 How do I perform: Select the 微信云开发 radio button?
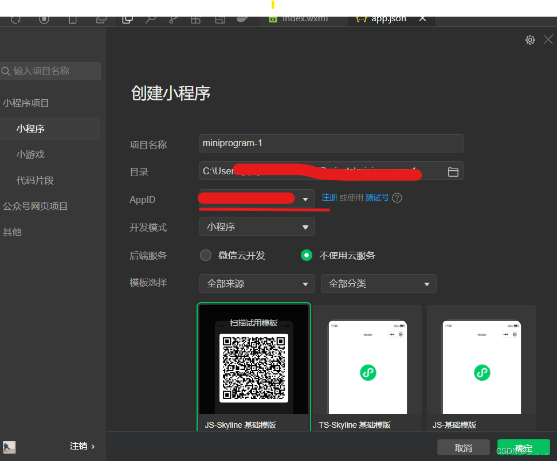[206, 255]
